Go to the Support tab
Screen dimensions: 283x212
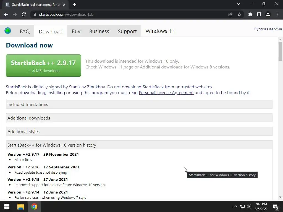coord(127,31)
